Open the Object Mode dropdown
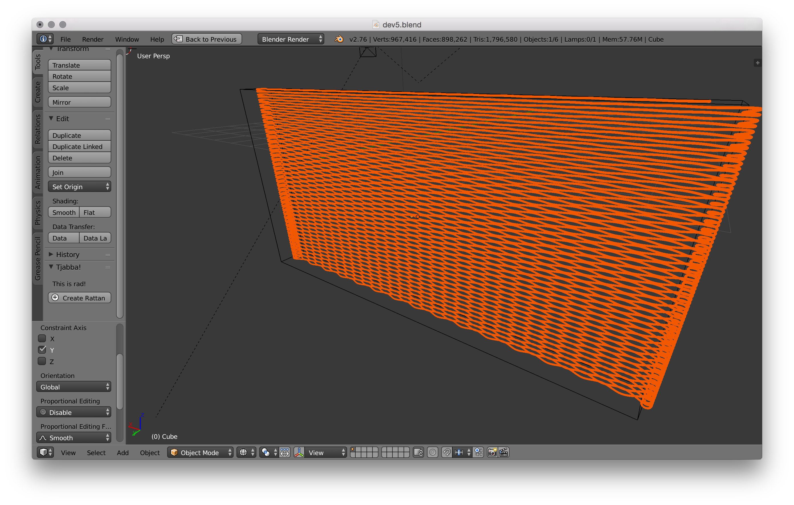Screen dimensions: 794x505 coord(200,452)
